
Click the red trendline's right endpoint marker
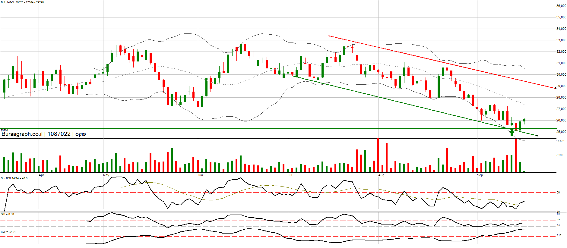click(555, 88)
